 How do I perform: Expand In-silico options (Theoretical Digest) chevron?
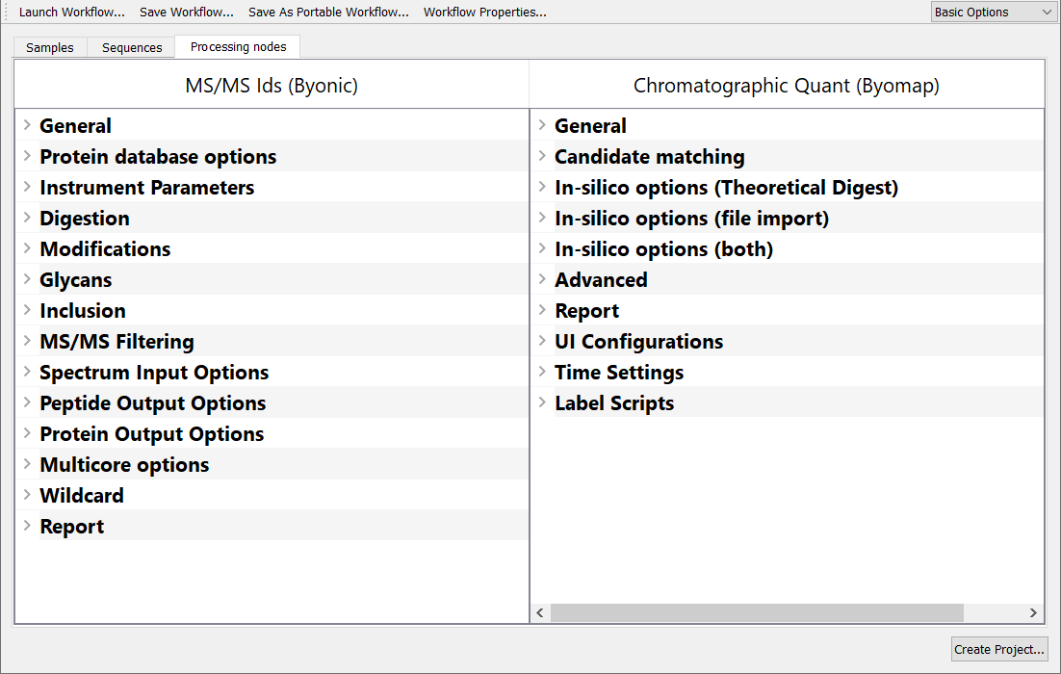[x=542, y=187]
